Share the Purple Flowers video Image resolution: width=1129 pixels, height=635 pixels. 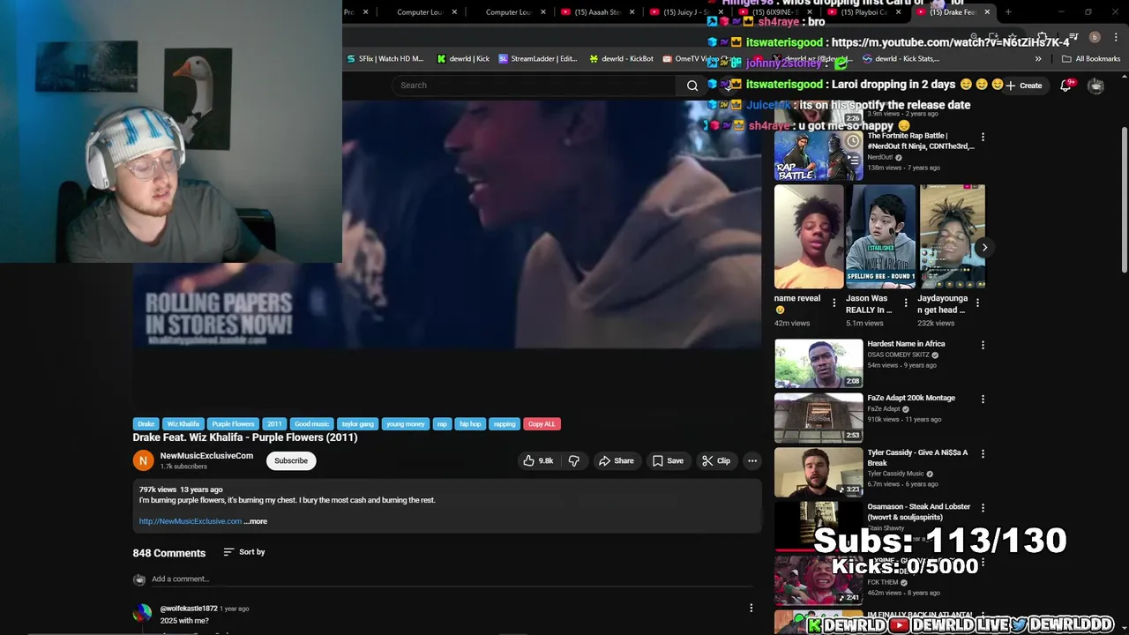tap(616, 460)
